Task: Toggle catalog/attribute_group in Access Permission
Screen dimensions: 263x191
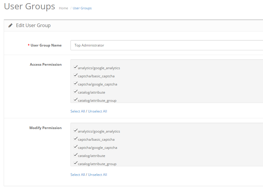Action: tap(76, 100)
